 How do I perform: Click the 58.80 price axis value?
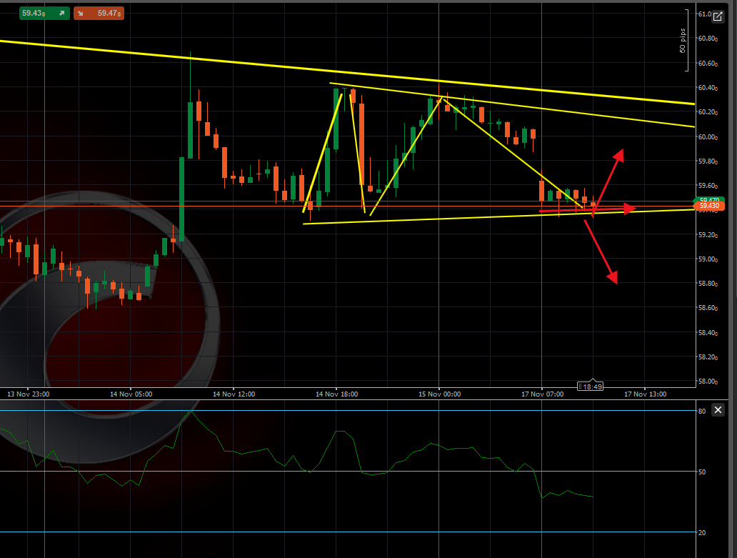pos(708,284)
